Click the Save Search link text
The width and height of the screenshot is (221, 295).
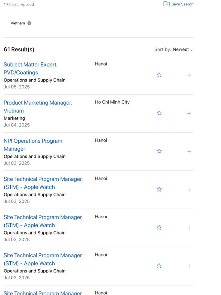(x=182, y=4)
